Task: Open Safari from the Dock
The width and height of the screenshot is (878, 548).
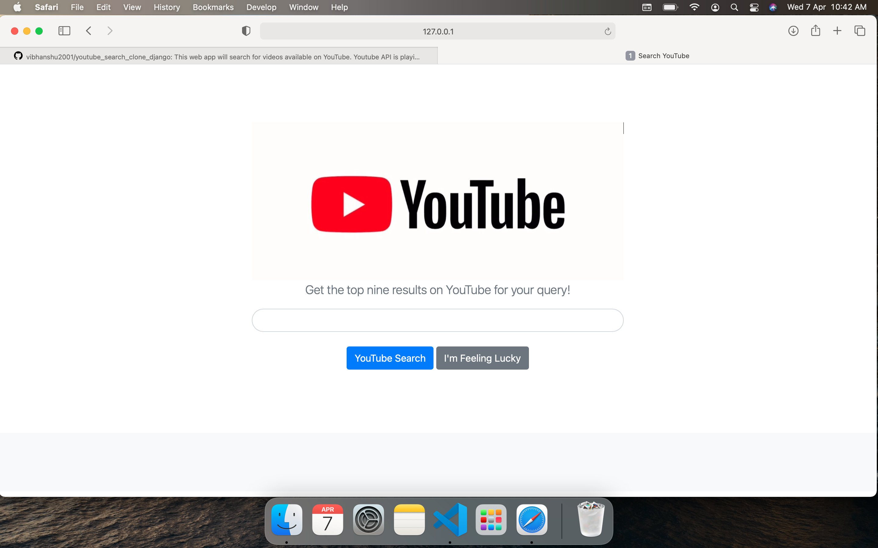Action: tap(532, 520)
